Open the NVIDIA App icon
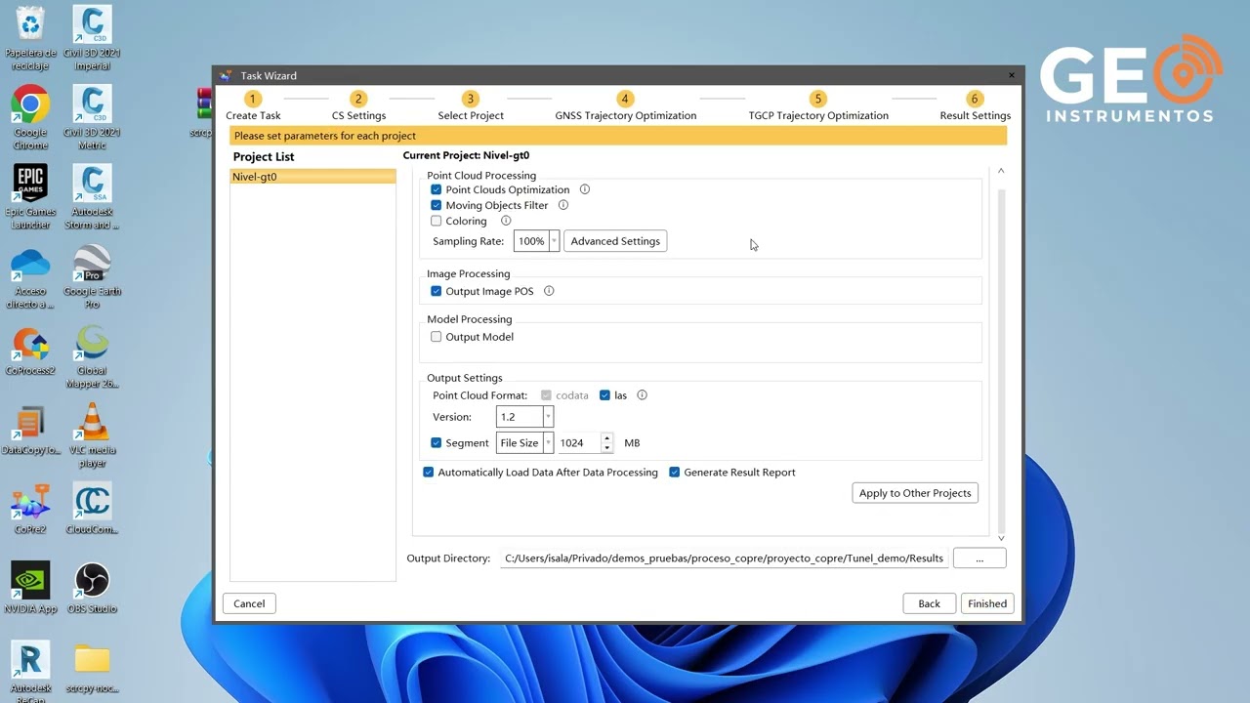Image resolution: width=1250 pixels, height=703 pixels. [x=30, y=590]
